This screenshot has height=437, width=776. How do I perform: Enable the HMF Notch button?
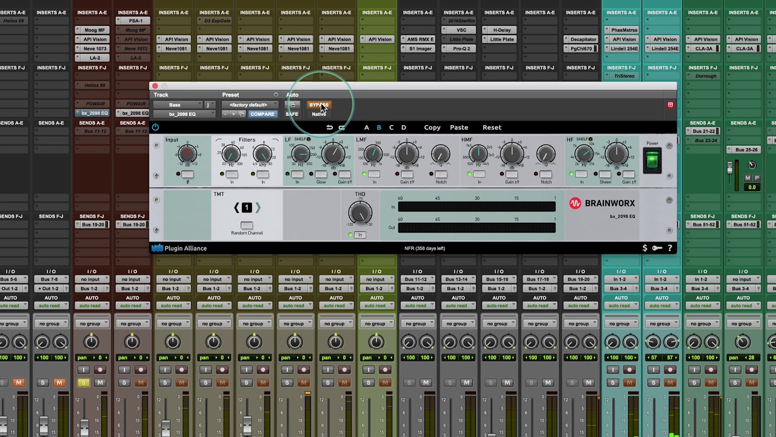(546, 175)
